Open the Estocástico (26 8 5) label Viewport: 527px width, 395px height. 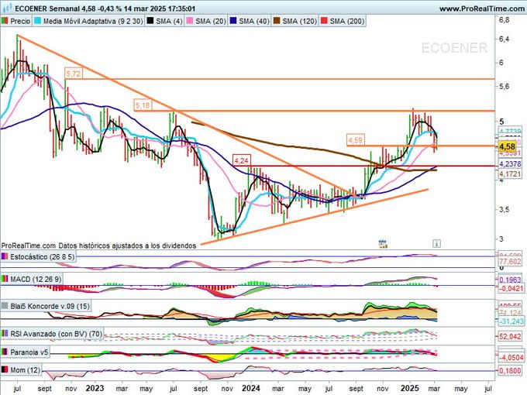[42, 257]
